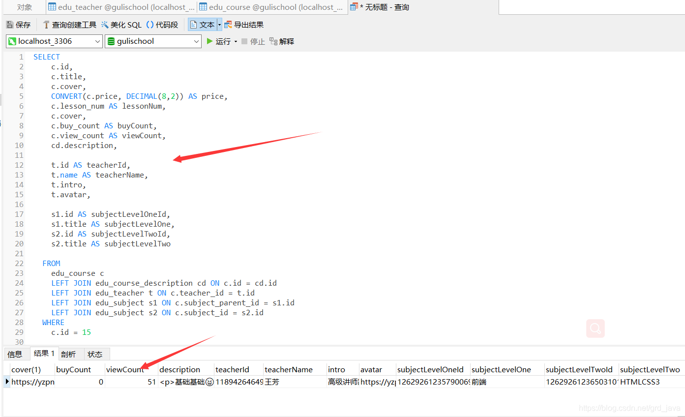685x417 pixels.
Task: Select the buyCount cell with value 0
Action: click(80, 382)
